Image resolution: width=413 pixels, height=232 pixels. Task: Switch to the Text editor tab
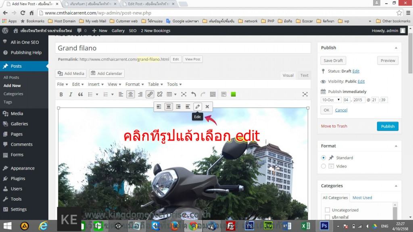tap(304, 75)
